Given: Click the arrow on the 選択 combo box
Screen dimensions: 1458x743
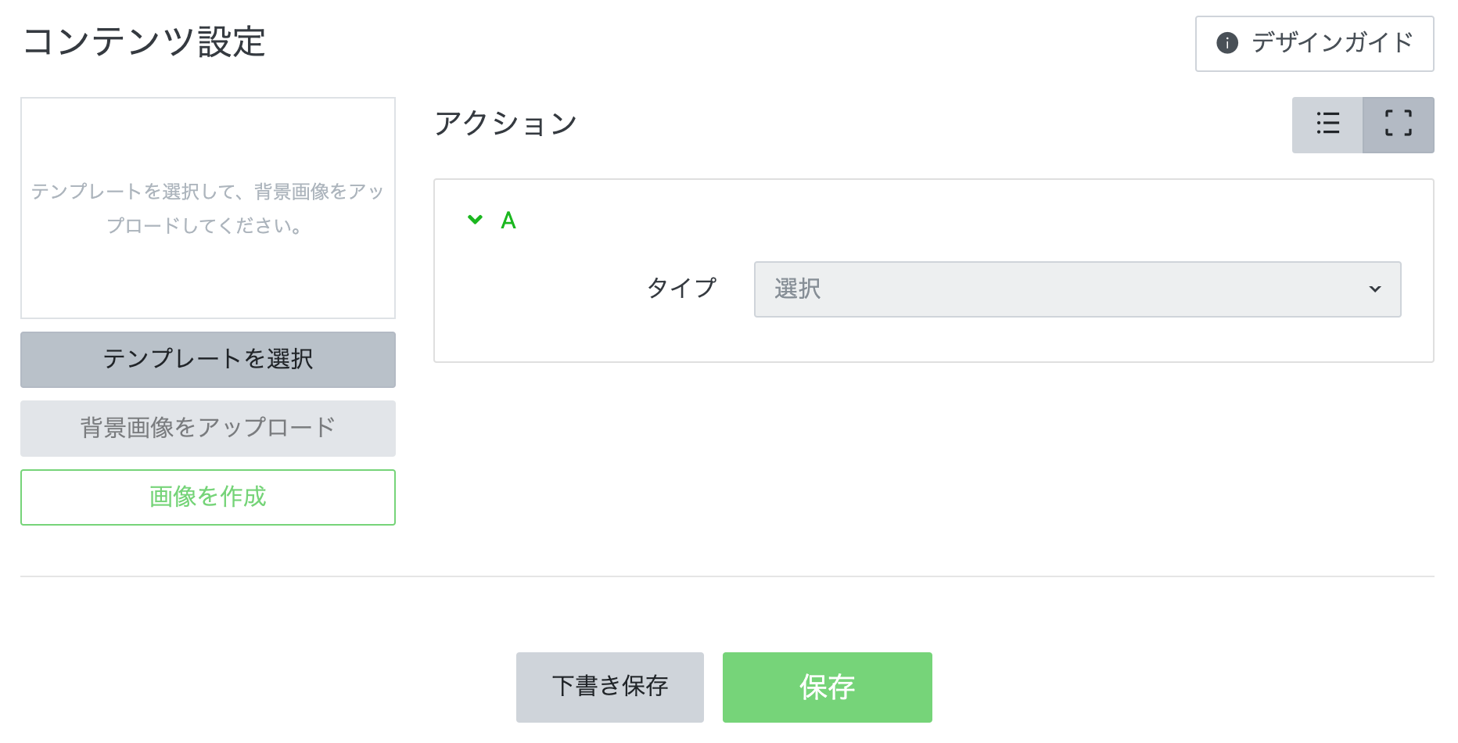Looking at the screenshot, I should point(1374,289).
